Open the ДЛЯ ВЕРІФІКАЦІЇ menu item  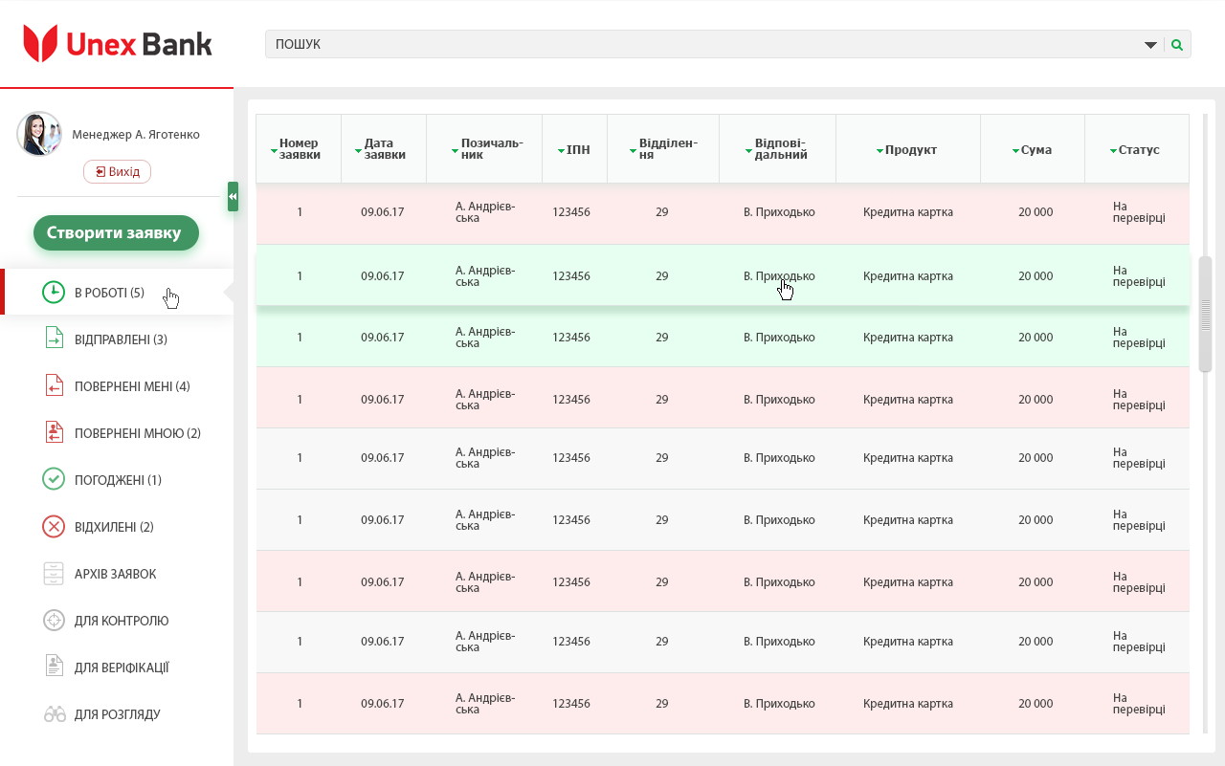point(122,668)
